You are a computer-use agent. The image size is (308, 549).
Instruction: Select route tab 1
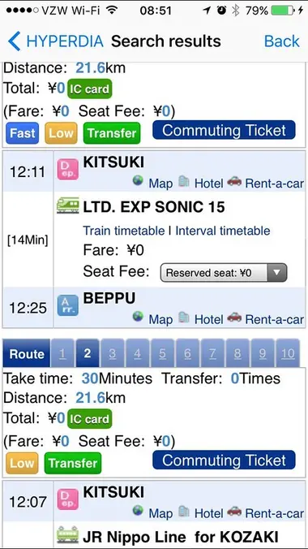click(62, 353)
